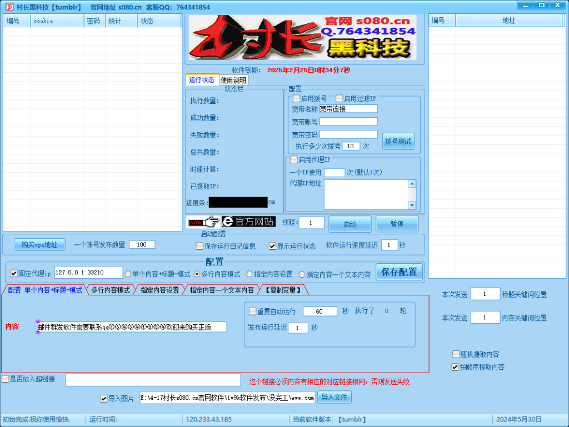The height and width of the screenshot is (427, 569).
Task: Click the 线程 thread count field
Action: pos(311,223)
